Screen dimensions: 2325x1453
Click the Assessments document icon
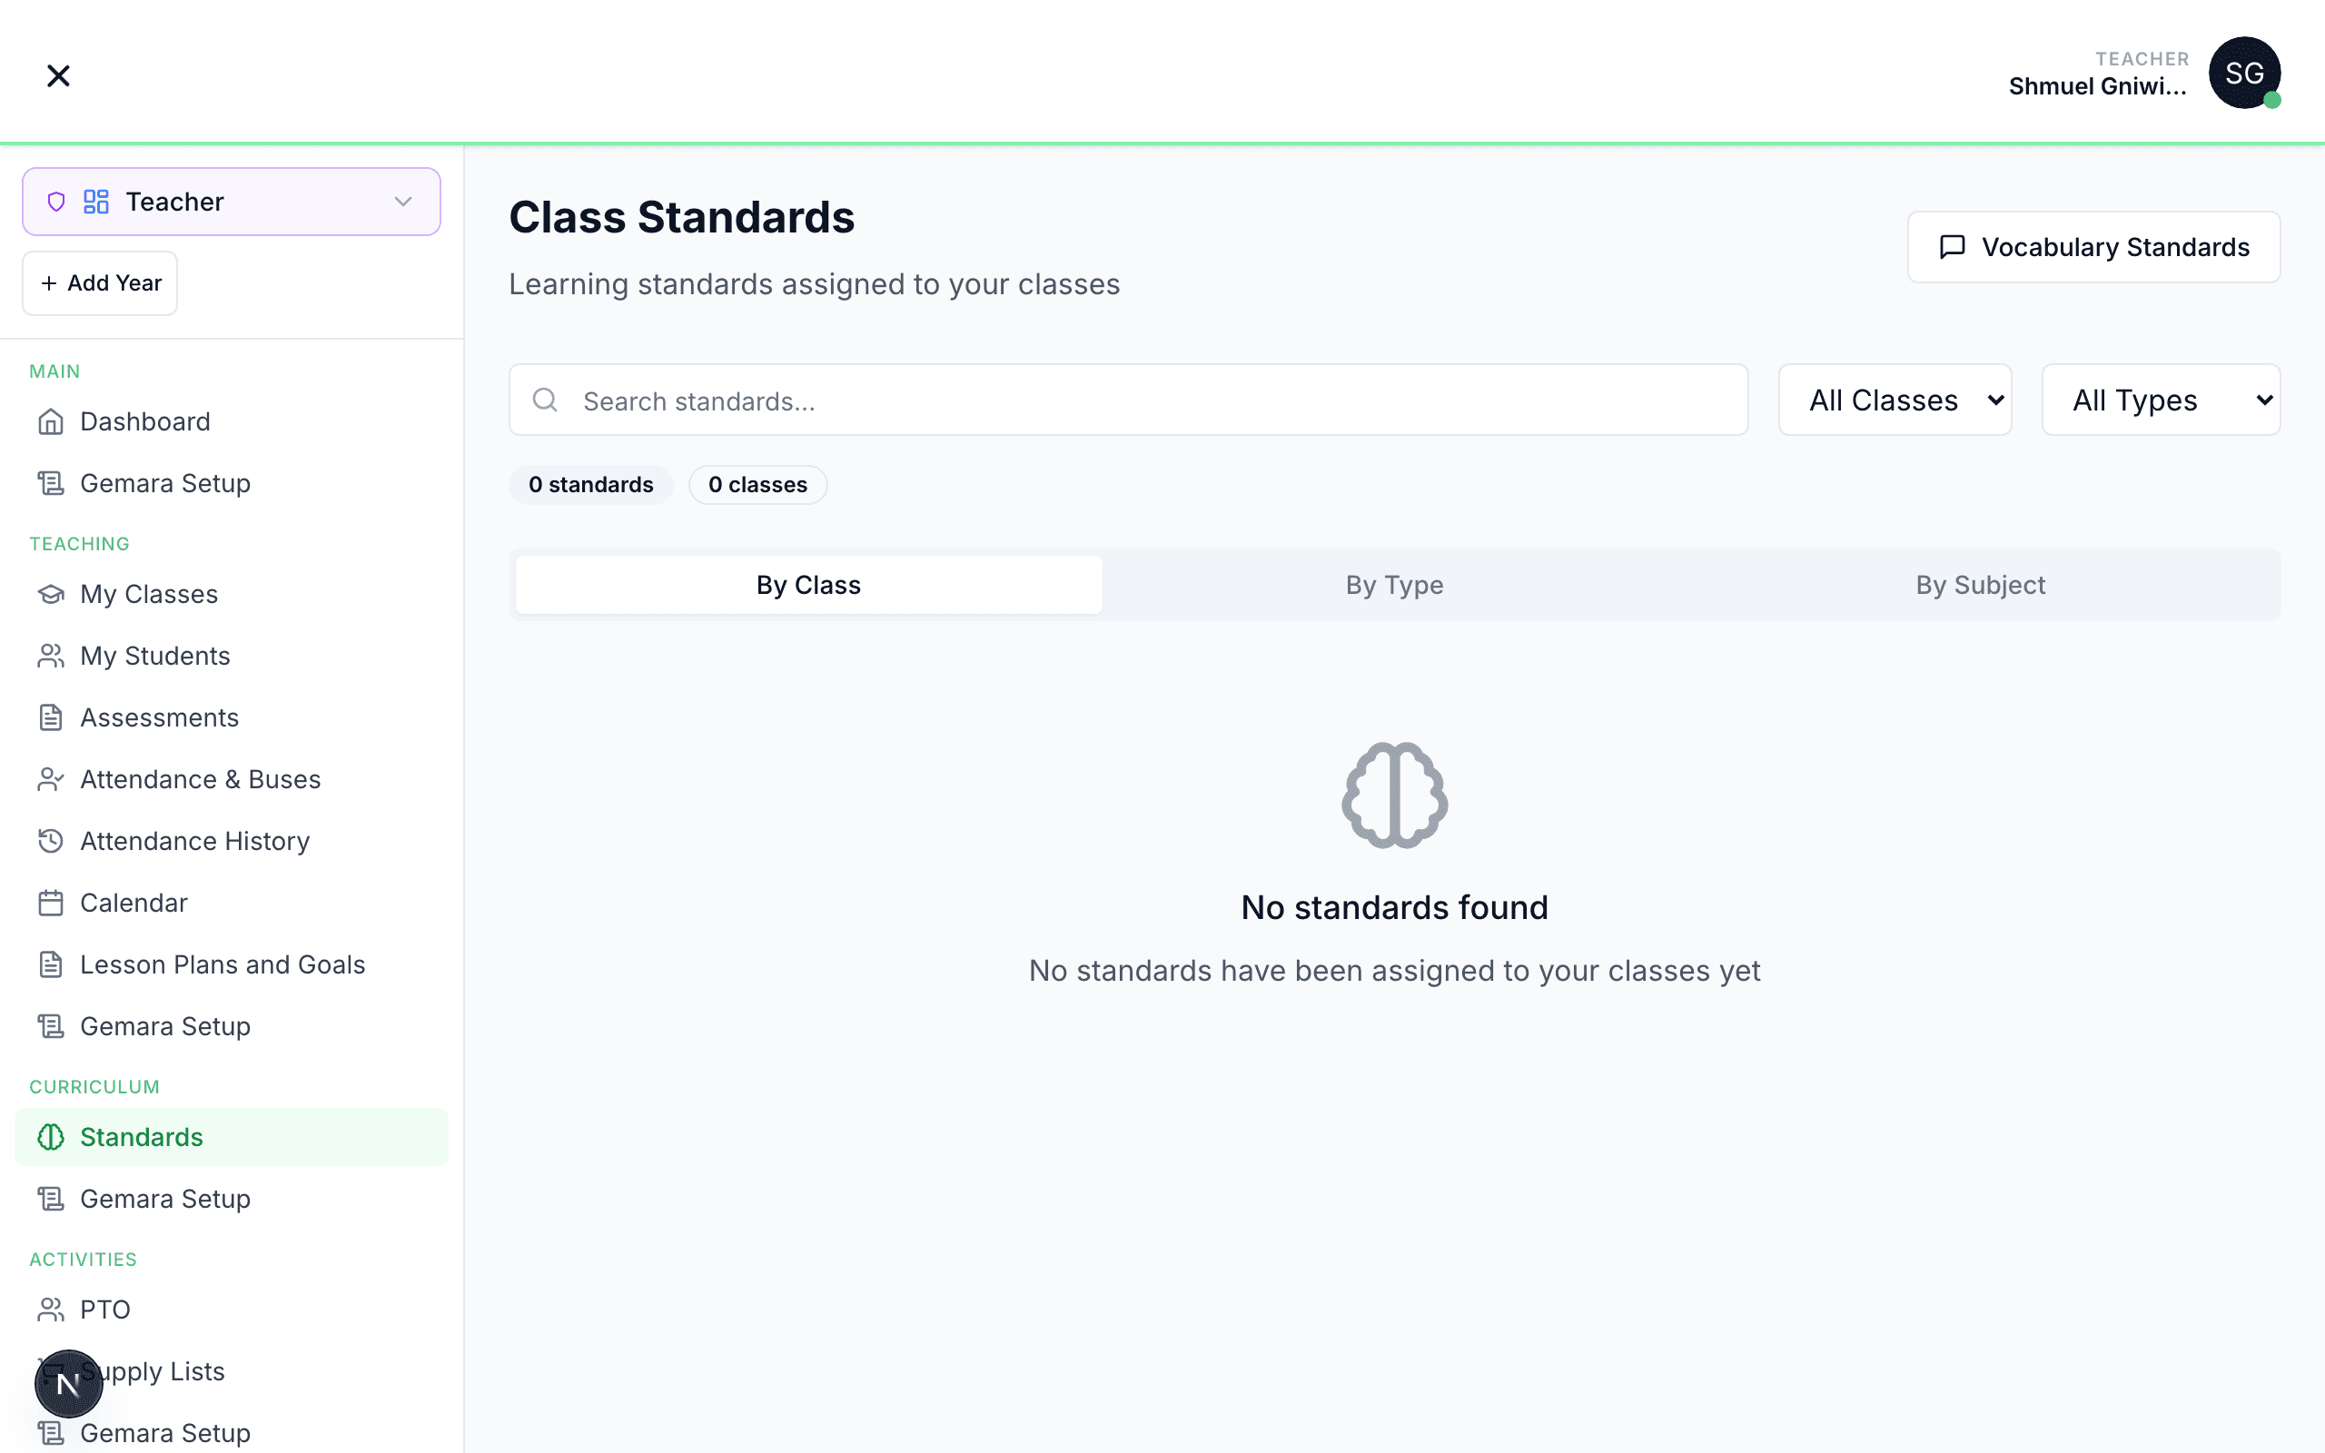pos(51,717)
